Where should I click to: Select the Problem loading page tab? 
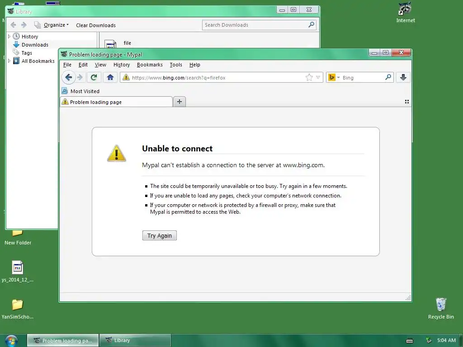tap(116, 102)
